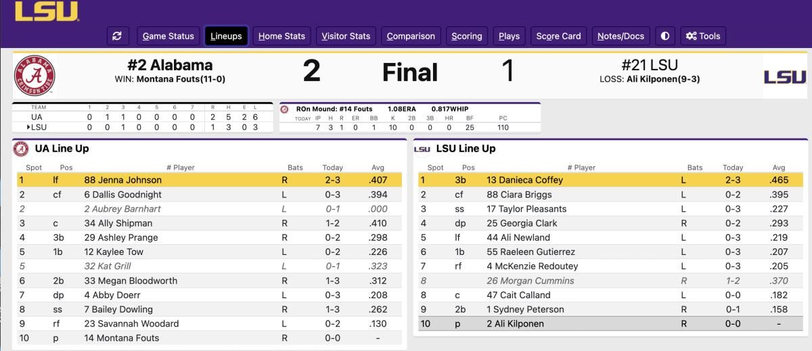Click the Alabama icon next to On Mound

coord(284,109)
